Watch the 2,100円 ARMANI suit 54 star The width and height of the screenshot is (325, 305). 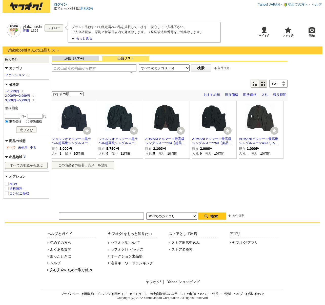coord(181,131)
